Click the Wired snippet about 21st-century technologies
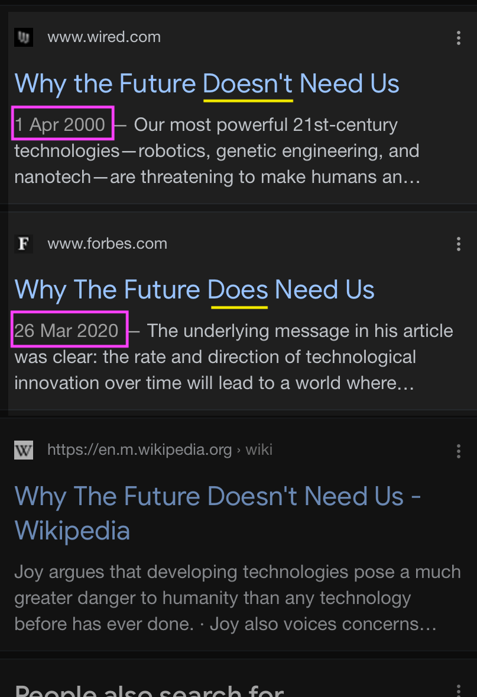 [x=216, y=151]
